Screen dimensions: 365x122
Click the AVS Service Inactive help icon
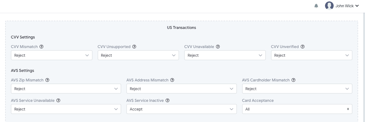168,100
